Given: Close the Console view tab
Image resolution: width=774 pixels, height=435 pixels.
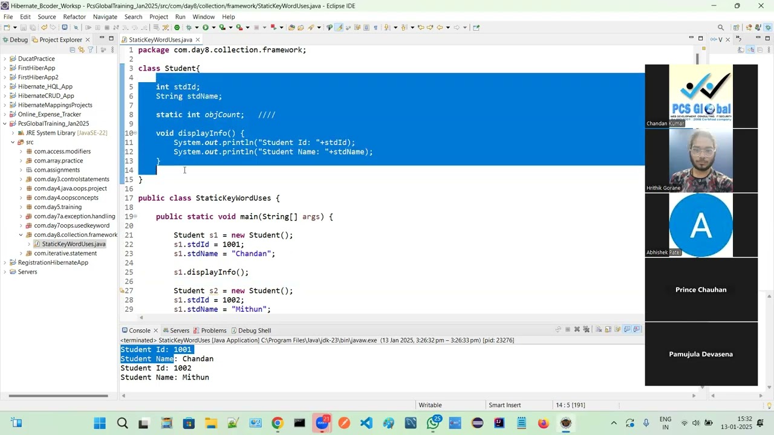Looking at the screenshot, I should coord(155,330).
